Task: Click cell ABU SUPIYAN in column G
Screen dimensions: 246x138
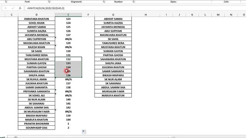Action: click(x=113, y=31)
